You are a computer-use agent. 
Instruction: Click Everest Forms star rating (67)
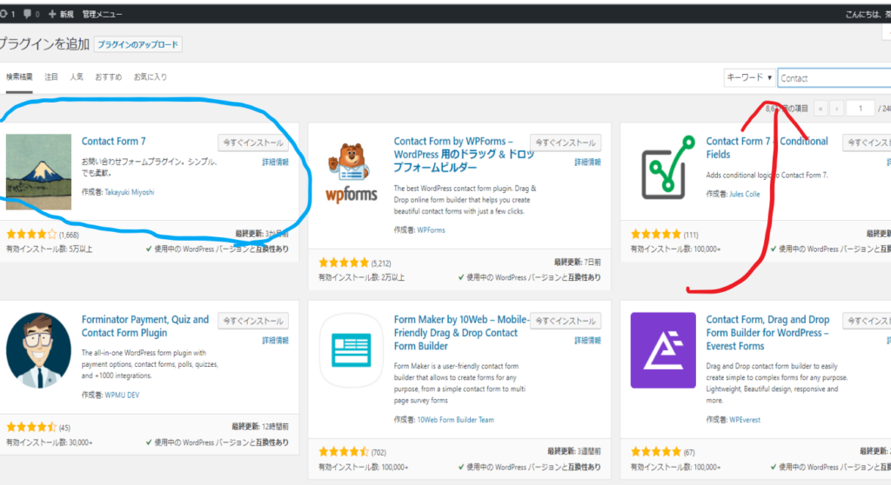(656, 452)
